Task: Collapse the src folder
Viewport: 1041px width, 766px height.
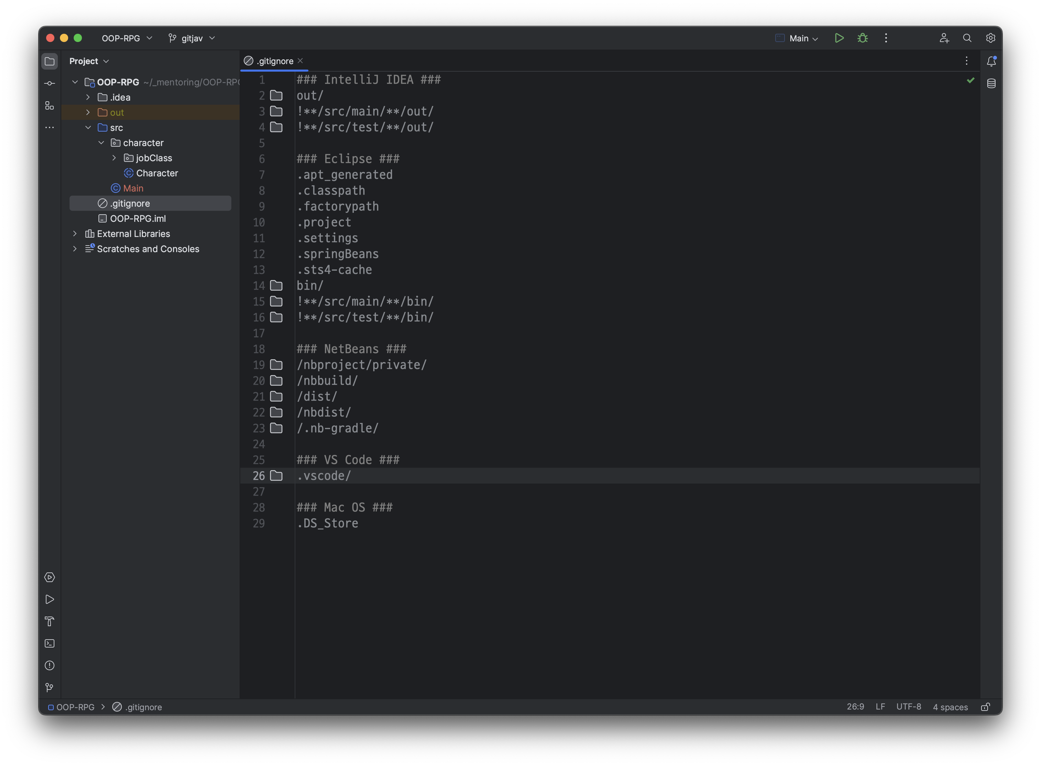Action: 88,127
